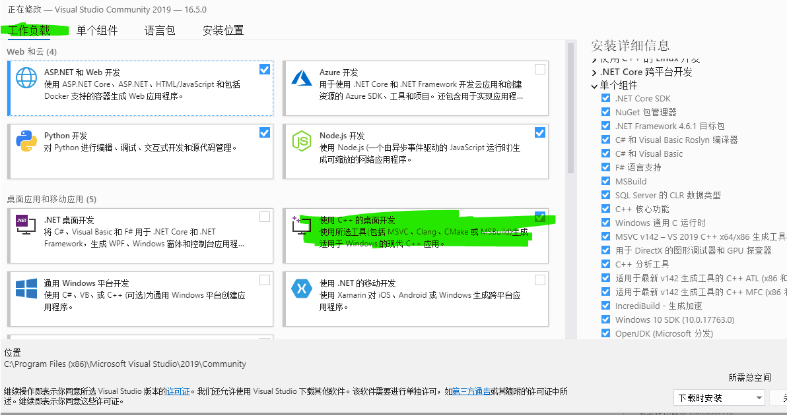
Task: Toggle C# 和 Visual Basic Roslyn 编译器 checkbox
Action: click(x=606, y=140)
